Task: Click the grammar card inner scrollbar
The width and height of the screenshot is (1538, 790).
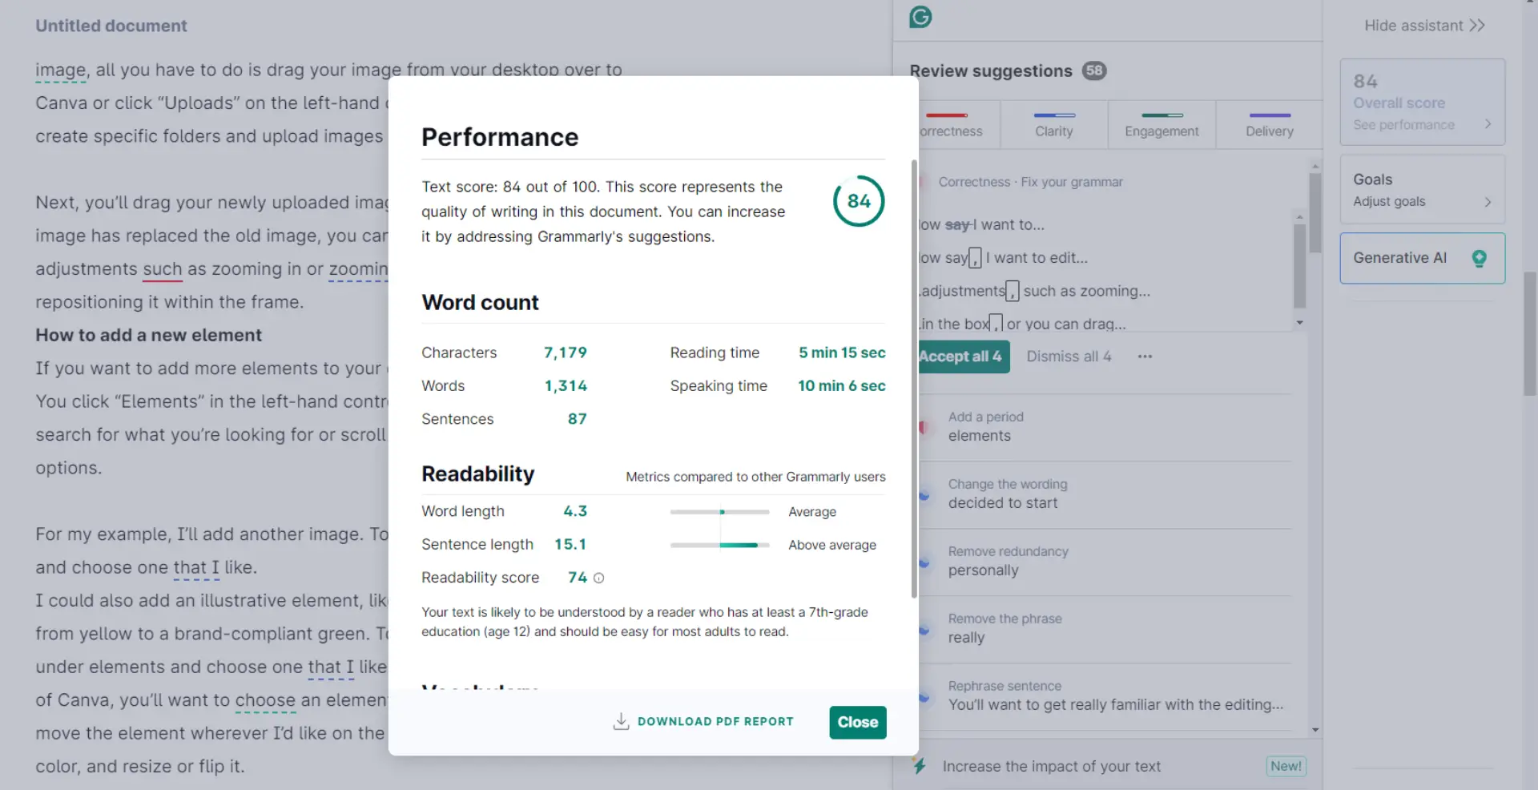Action: [1299, 265]
